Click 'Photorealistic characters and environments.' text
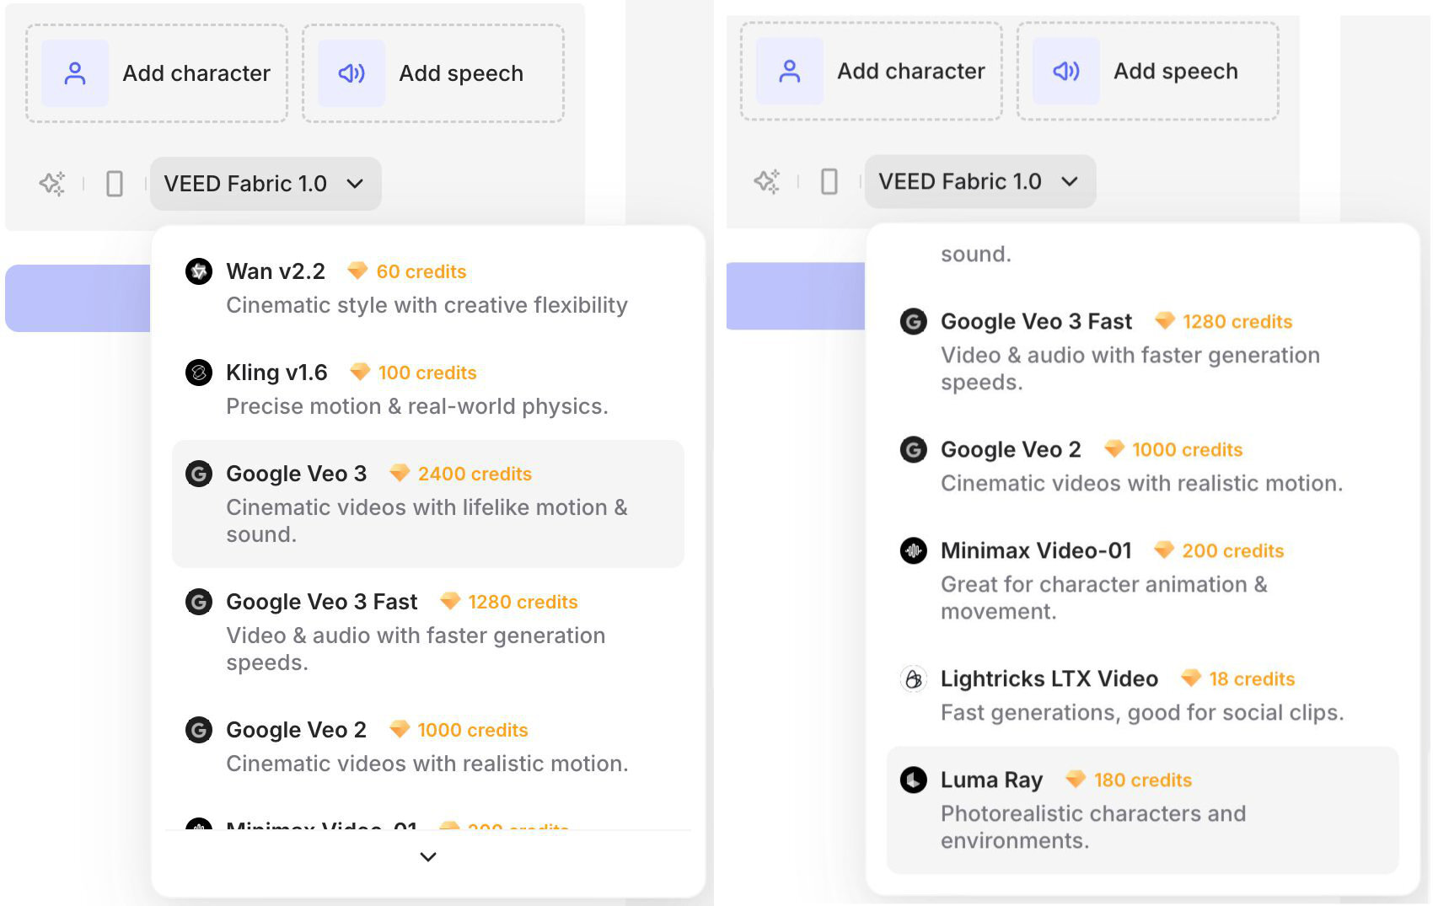 pyautogui.click(x=1093, y=827)
